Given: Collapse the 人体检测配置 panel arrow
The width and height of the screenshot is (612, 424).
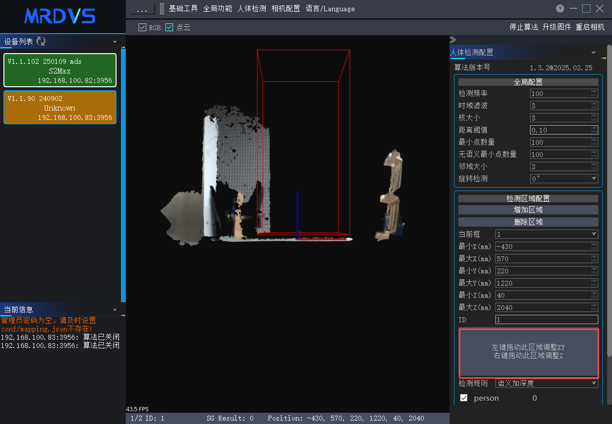Looking at the screenshot, I should point(593,52).
